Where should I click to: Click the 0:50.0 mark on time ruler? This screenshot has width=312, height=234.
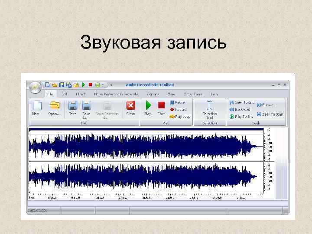pyautogui.click(x=75, y=198)
